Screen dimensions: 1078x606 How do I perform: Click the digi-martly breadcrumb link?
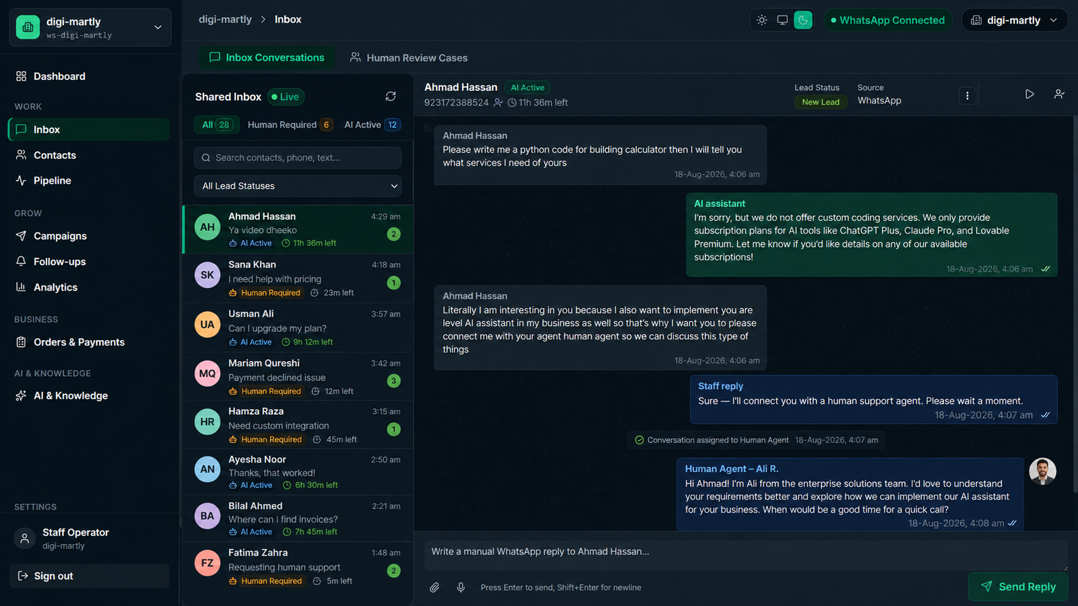pyautogui.click(x=225, y=20)
